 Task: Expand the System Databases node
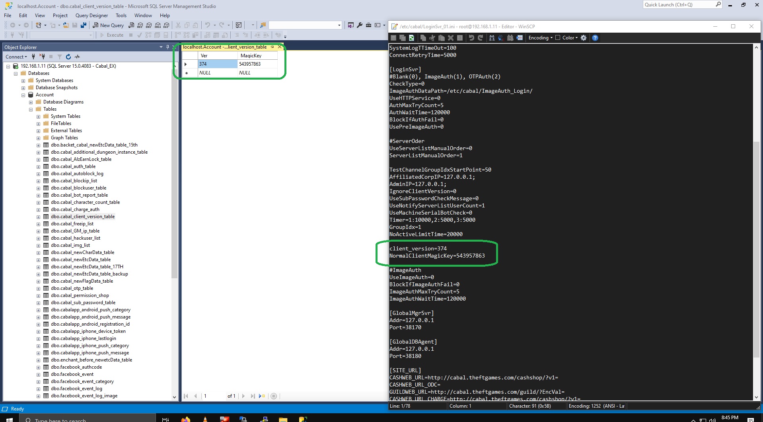23,80
